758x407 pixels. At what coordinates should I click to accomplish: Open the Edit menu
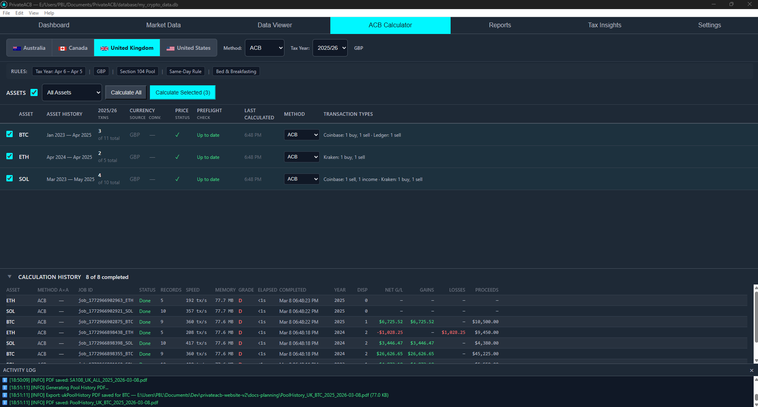[x=19, y=13]
